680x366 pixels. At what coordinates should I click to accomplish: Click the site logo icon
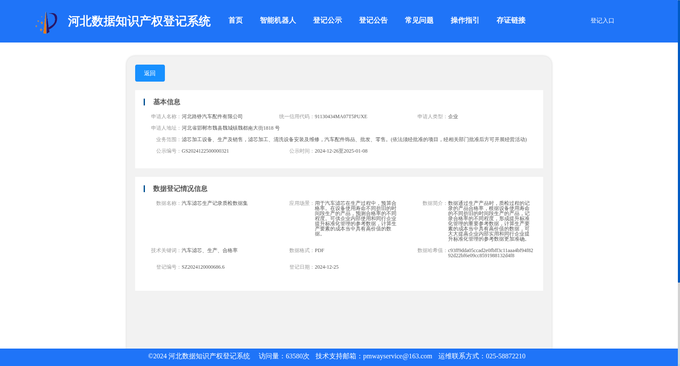click(x=46, y=22)
